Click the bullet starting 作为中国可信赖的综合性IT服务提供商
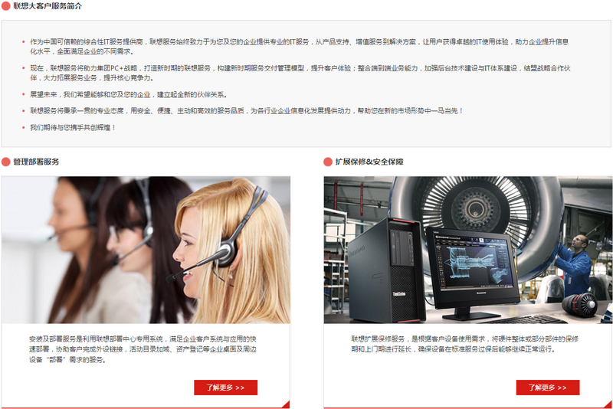 pyautogui.click(x=299, y=47)
